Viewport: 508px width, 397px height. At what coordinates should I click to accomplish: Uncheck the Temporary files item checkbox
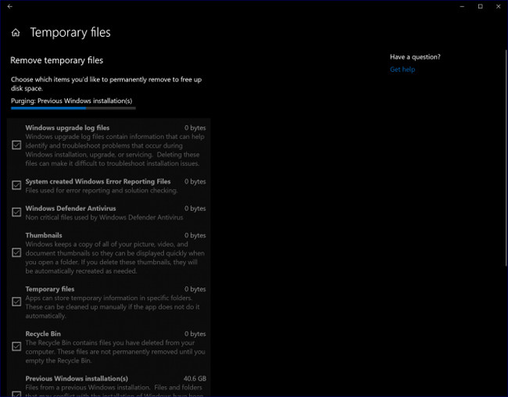[16, 302]
